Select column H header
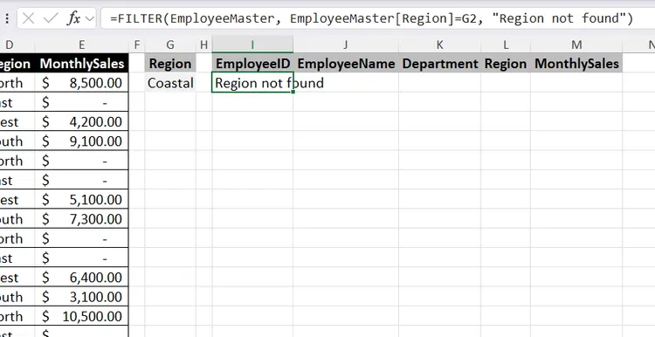The width and height of the screenshot is (655, 337). (203, 45)
